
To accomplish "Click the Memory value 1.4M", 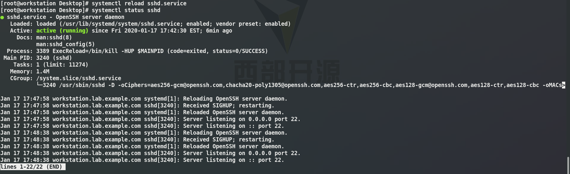I will [x=43, y=72].
